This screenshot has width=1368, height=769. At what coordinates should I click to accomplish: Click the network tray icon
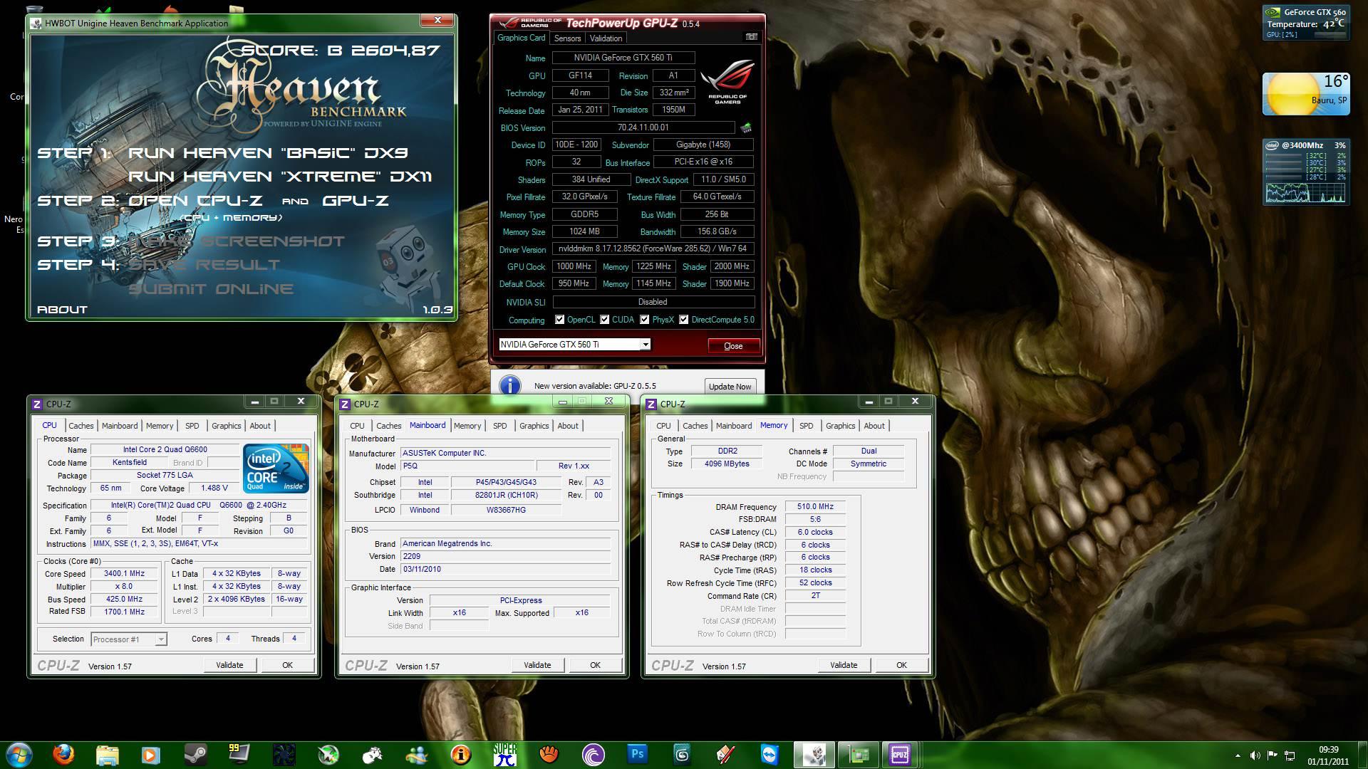pos(1290,755)
